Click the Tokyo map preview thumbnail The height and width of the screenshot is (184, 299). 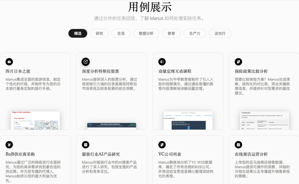coord(35,120)
